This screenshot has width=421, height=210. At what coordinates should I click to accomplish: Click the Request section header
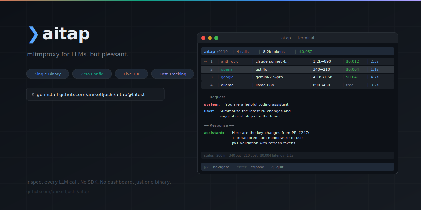217,97
